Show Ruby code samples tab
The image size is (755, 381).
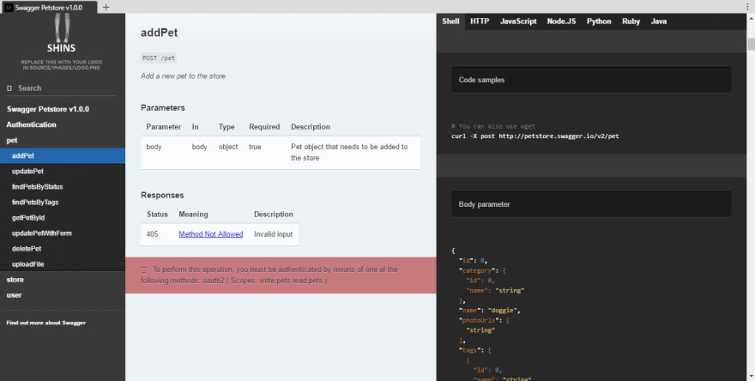[631, 21]
